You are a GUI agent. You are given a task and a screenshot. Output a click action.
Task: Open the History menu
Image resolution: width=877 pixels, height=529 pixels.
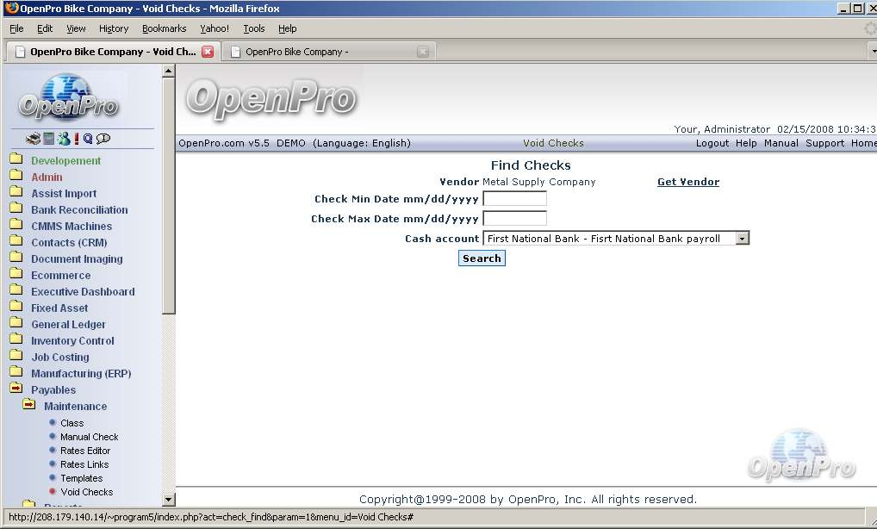coord(114,28)
